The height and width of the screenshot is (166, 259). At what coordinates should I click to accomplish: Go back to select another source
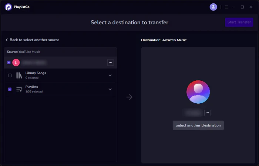coord(33,40)
